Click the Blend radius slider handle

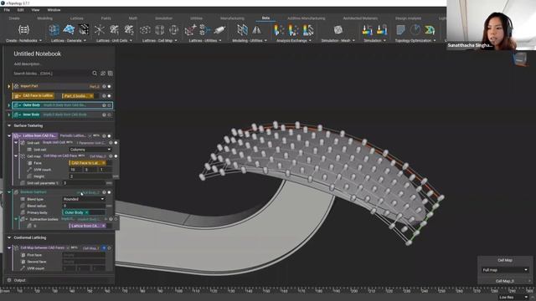click(x=109, y=206)
